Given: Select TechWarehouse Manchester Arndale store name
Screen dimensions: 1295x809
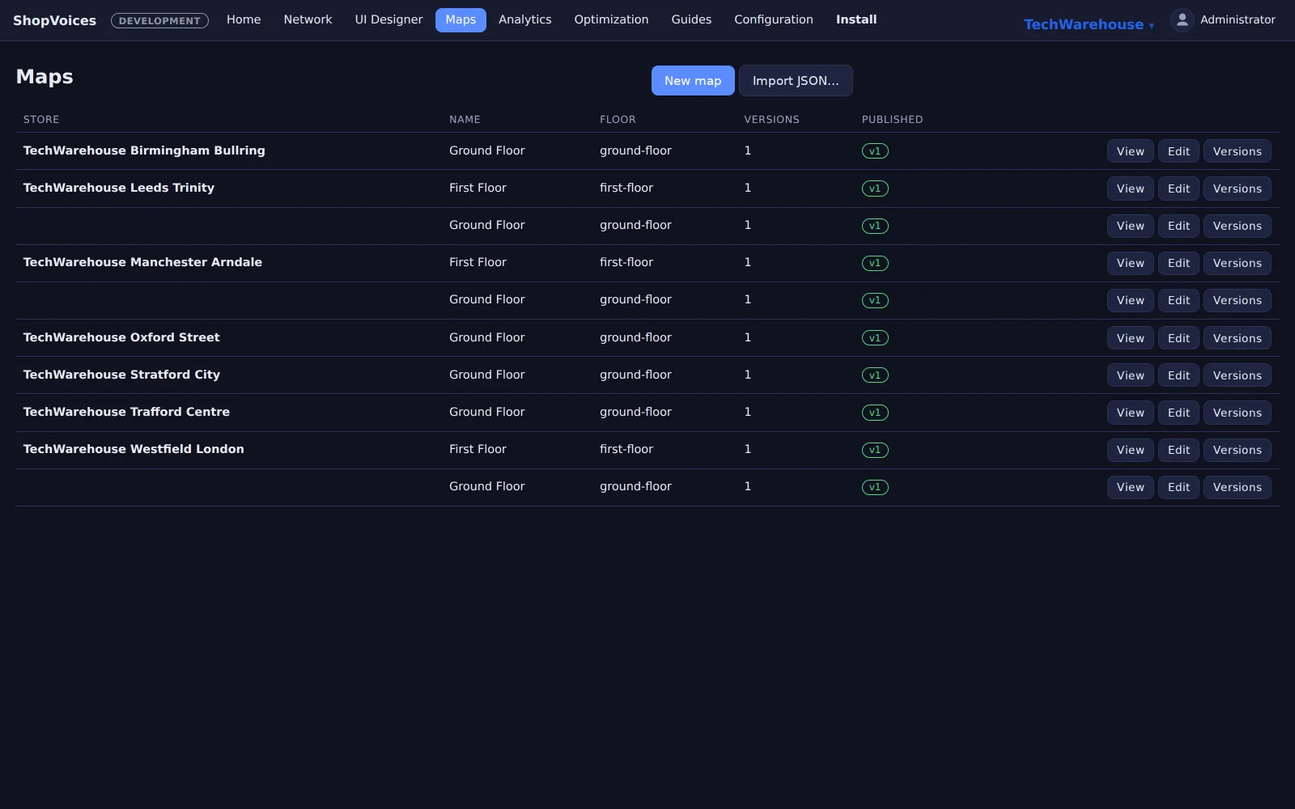Looking at the screenshot, I should click(142, 262).
